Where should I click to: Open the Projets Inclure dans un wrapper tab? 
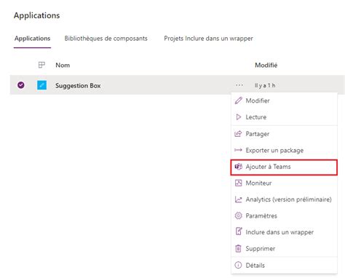pos(208,39)
